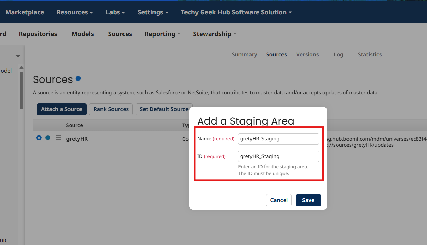This screenshot has height=245, width=427.
Task: Click the blue status dot for gretyHR
Action: pyautogui.click(x=48, y=138)
